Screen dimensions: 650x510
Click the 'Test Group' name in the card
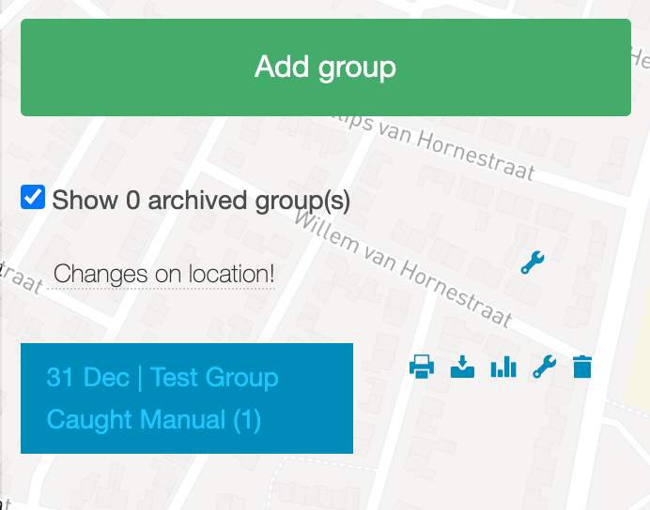(214, 378)
